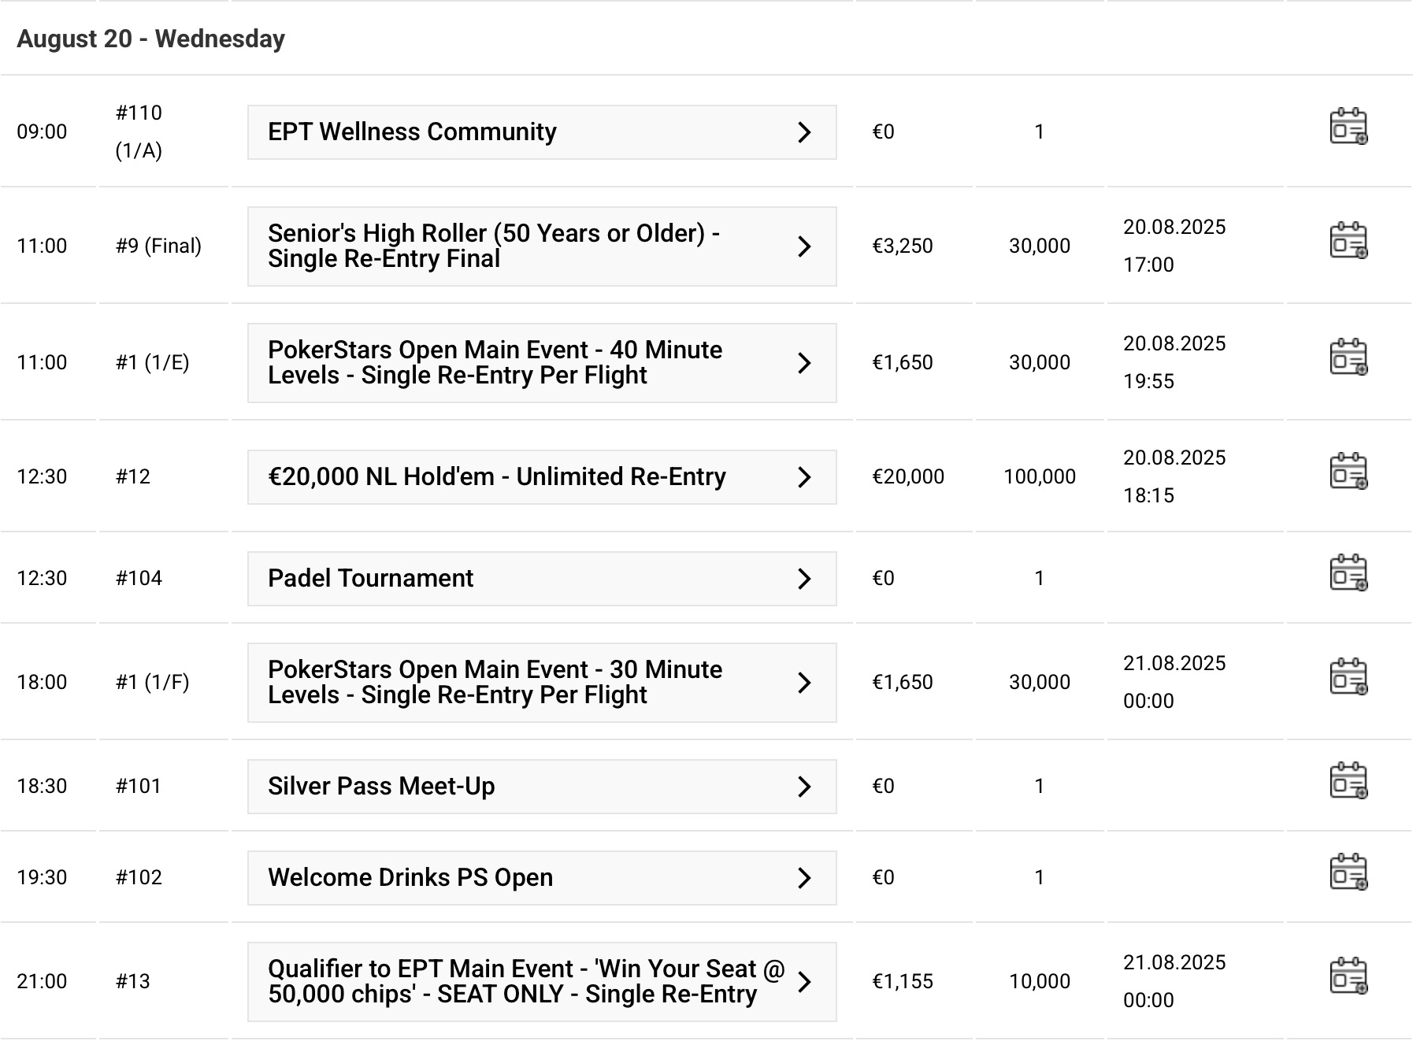1413x1041 pixels.
Task: Open Welcome Drinks PS Open event
Action: (410, 878)
